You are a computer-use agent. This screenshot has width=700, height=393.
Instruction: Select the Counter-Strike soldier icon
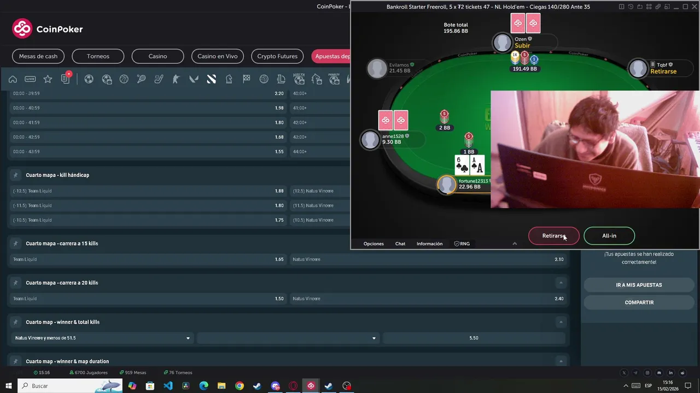point(176,79)
